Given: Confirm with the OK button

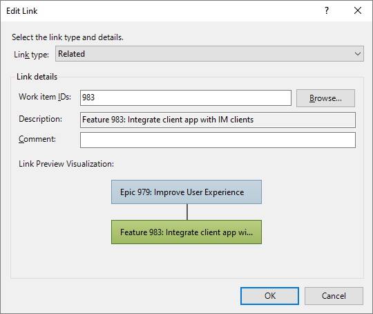Looking at the screenshot, I should pos(269,296).
